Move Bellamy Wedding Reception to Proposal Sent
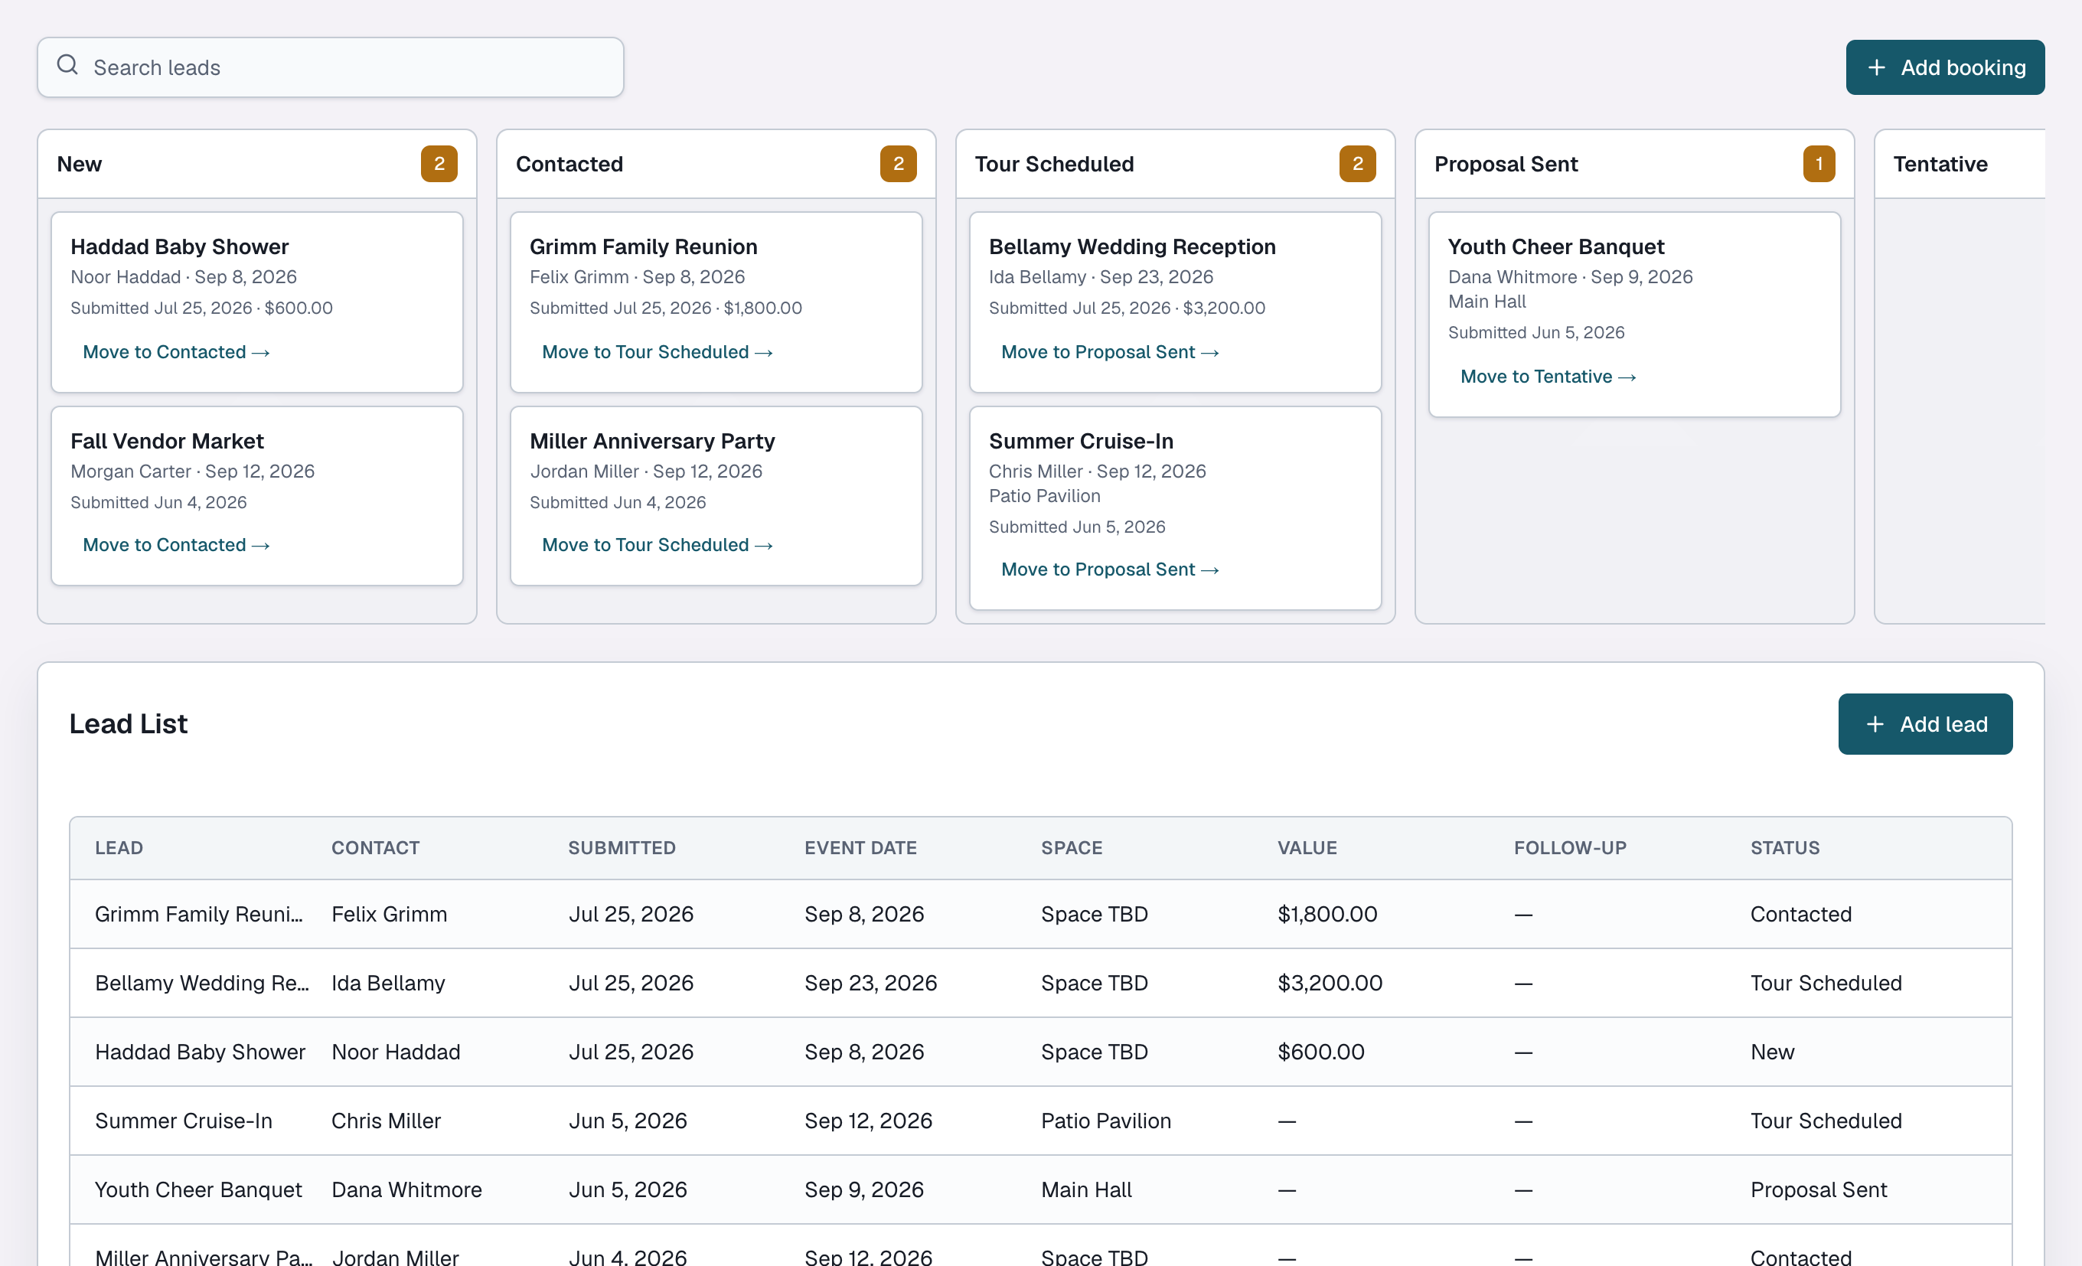The image size is (2082, 1266). point(1109,352)
